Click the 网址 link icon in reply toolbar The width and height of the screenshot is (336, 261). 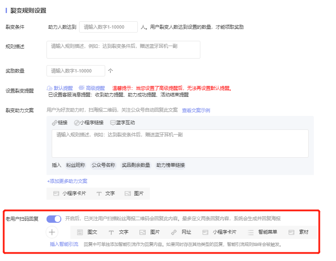point(174,232)
